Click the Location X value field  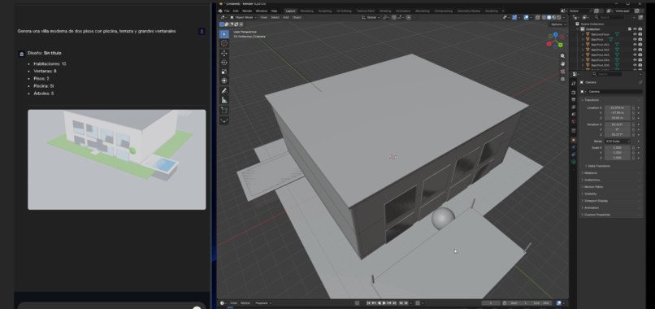(x=618, y=108)
